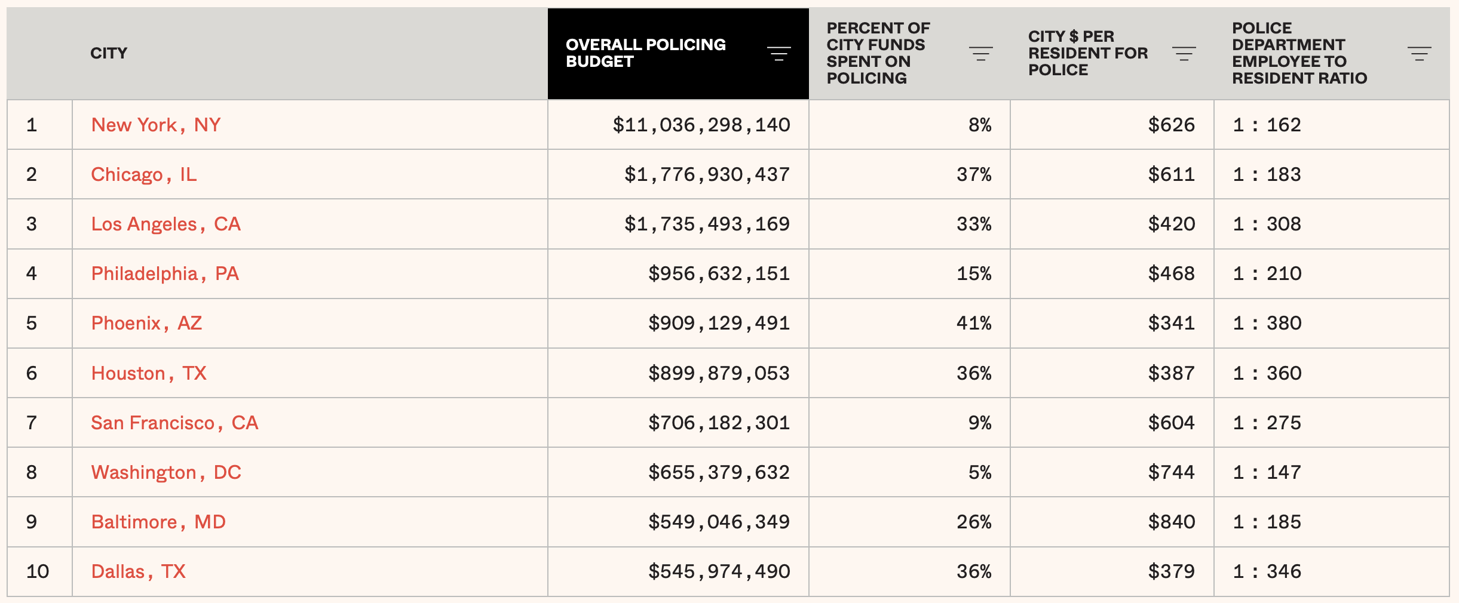
Task: Select the Overall Policing Budget column header
Action: tap(645, 53)
